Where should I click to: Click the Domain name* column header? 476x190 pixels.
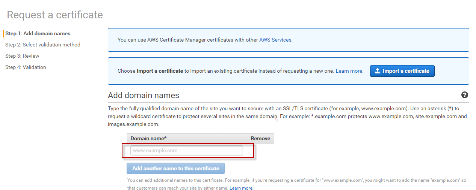click(x=148, y=138)
